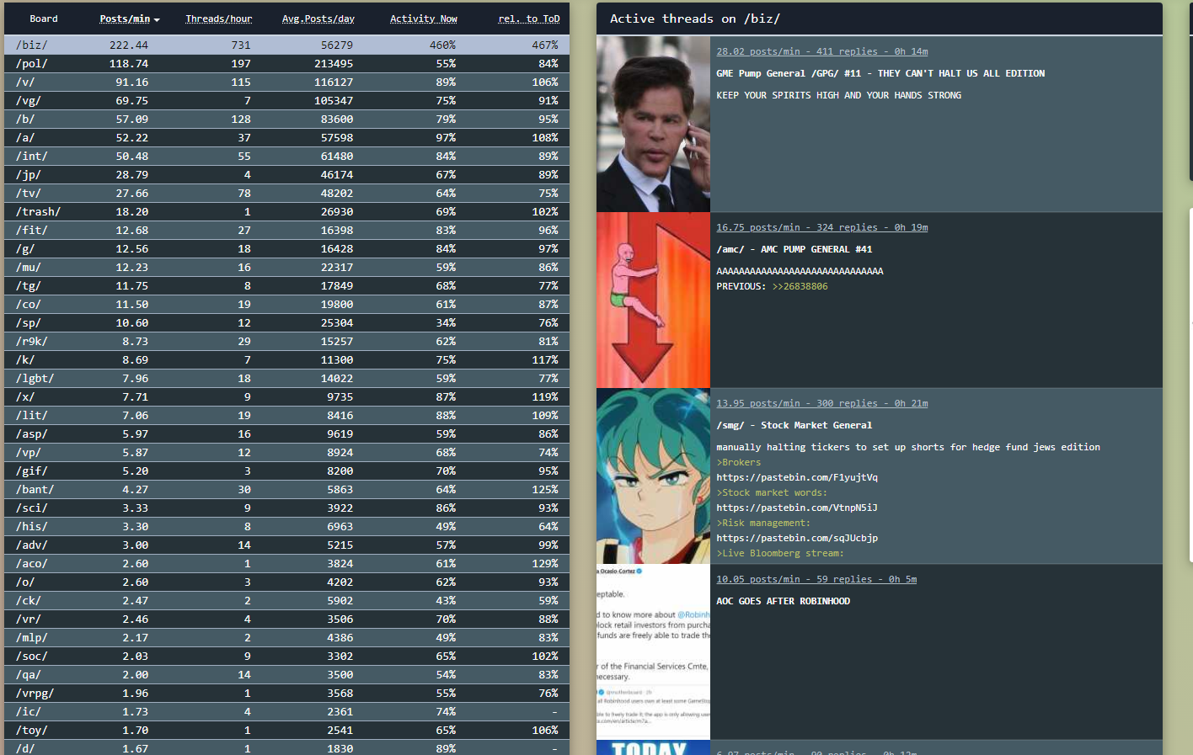Select the /k/ board row
The width and height of the screenshot is (1193, 755).
286,359
